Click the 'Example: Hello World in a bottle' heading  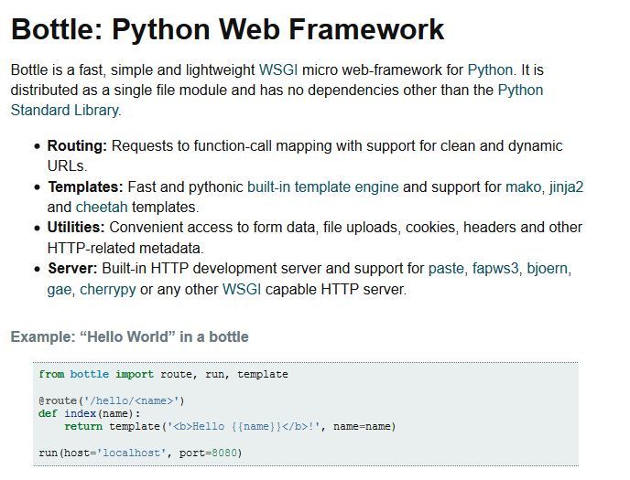129,336
